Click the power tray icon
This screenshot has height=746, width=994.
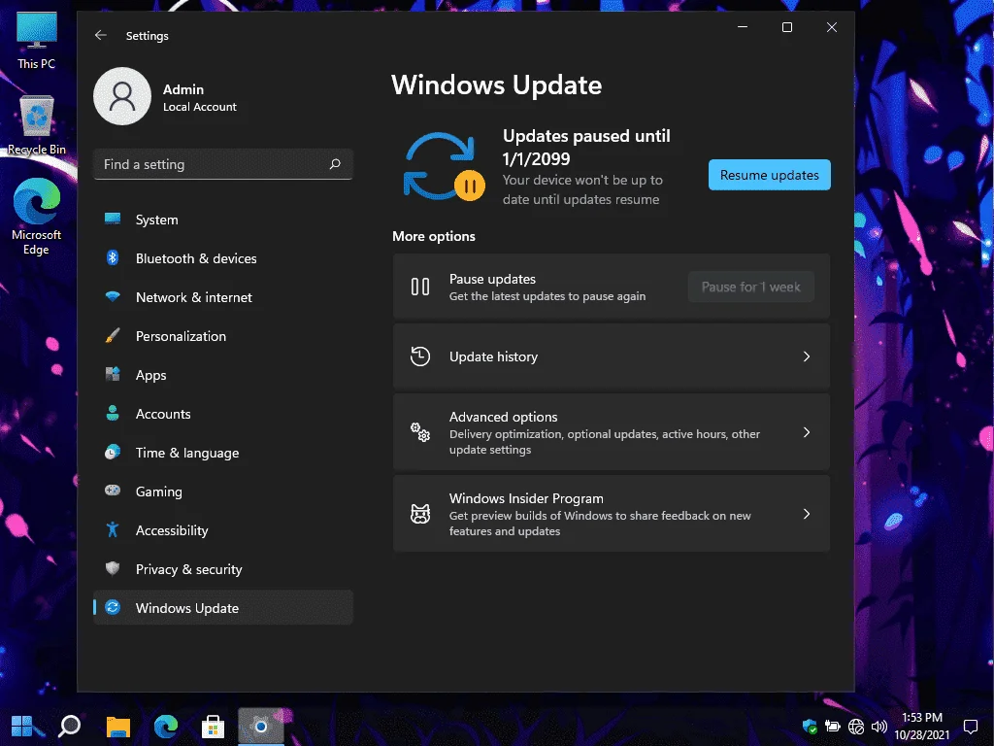pos(832,727)
